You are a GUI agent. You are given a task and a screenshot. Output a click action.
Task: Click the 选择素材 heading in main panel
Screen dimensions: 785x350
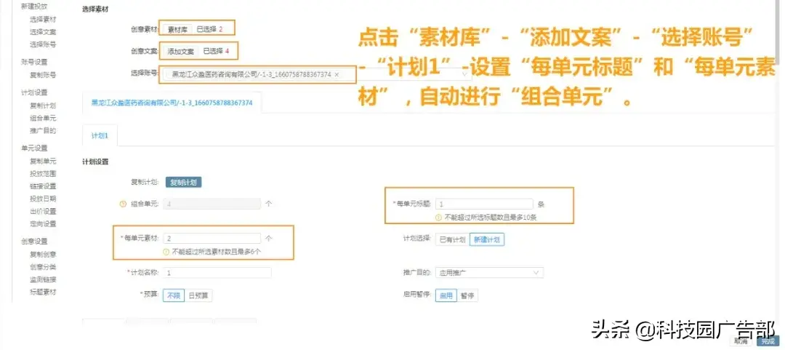pyautogui.click(x=95, y=9)
